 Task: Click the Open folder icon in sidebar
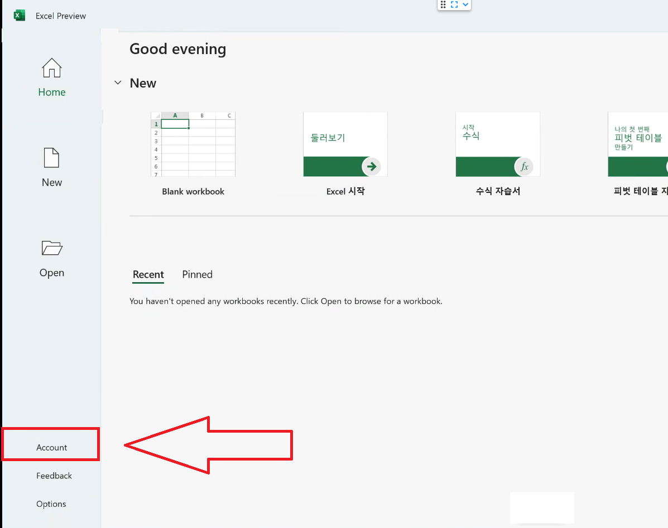[x=52, y=248]
